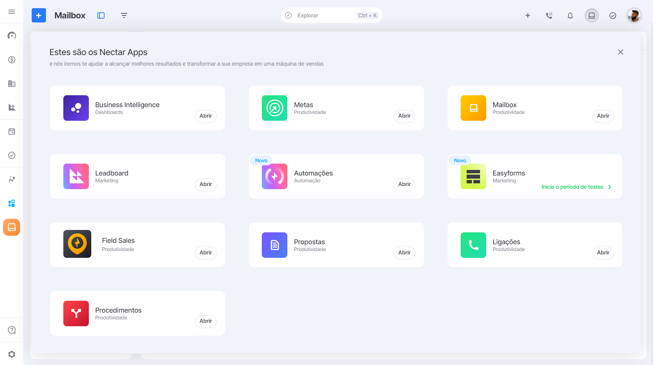
Task: Click Inicie o período de testes link
Action: coord(576,187)
